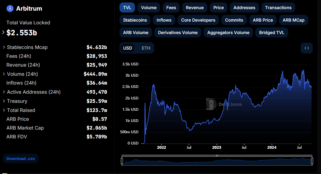The height and width of the screenshot is (174, 321).
Task: Click the Arbitrum title text
Action: click(29, 9)
